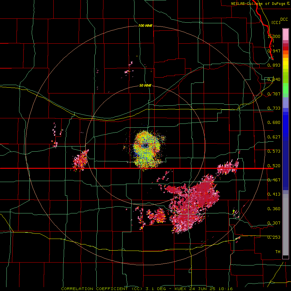
Task: Click the 100 NMI range ring label
Action: pyautogui.click(x=145, y=26)
